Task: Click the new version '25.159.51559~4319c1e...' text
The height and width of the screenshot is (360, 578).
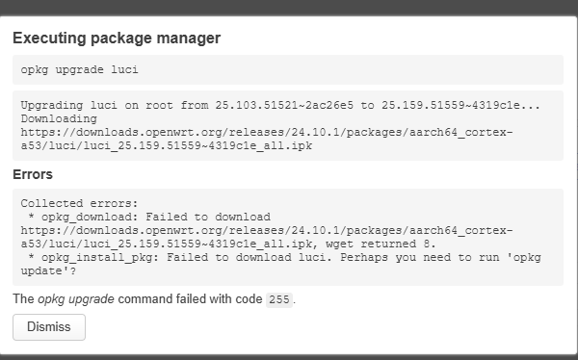Action: pyautogui.click(x=460, y=105)
